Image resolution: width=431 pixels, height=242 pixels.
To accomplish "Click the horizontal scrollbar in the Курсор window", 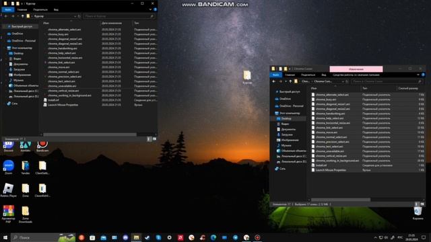I will tap(90, 134).
